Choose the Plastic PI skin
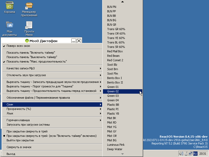Screen dimensions: 209x157 tap(123, 109)
